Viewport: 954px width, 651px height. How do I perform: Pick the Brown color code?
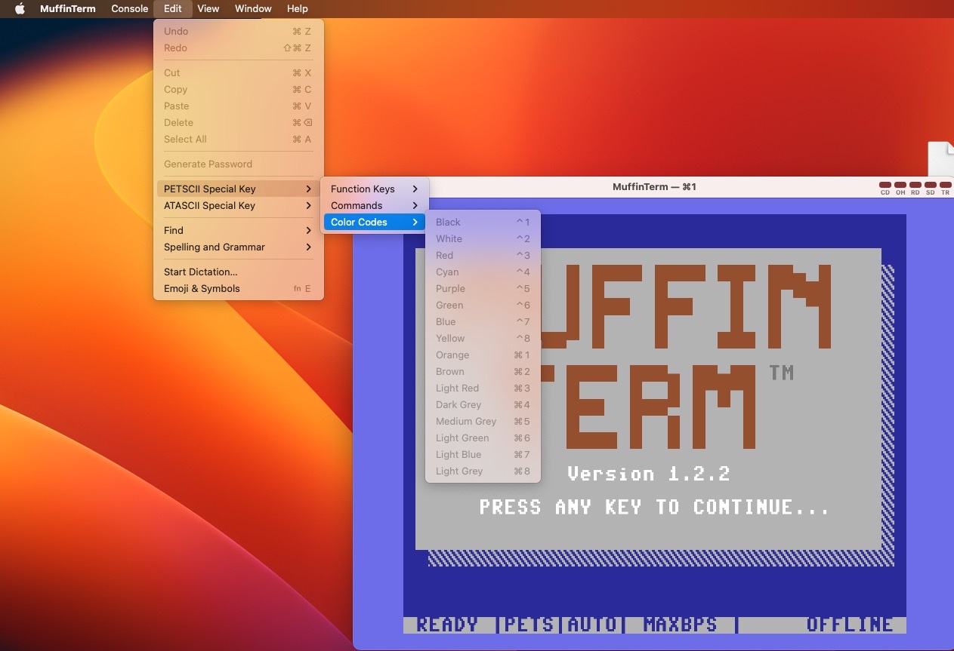click(x=483, y=371)
